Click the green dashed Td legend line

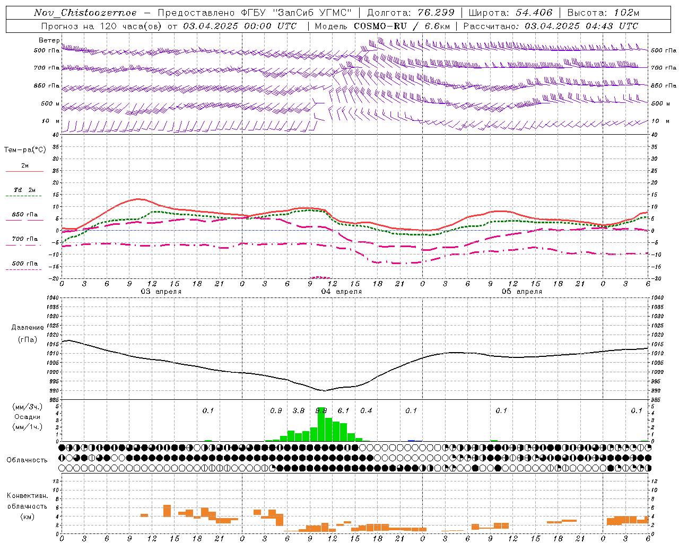24,196
